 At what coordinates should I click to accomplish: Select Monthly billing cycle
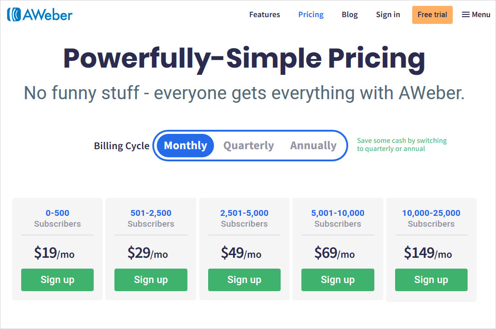[185, 146]
